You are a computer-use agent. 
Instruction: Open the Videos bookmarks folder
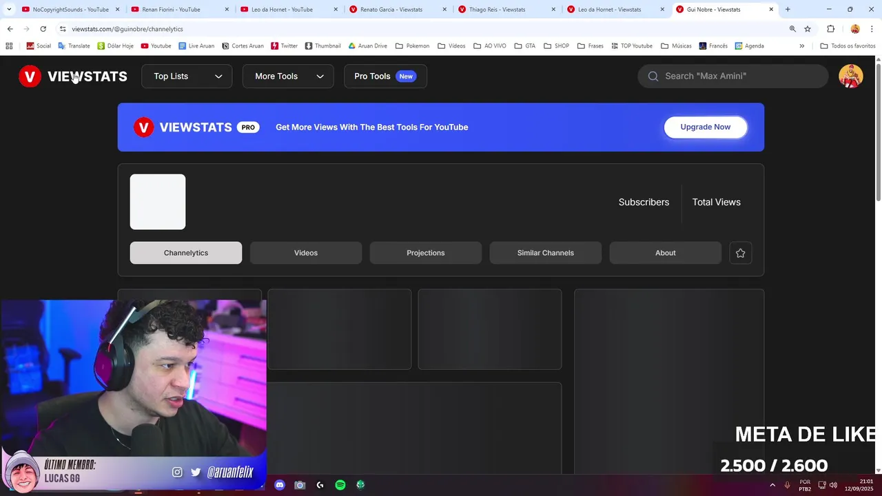point(451,46)
